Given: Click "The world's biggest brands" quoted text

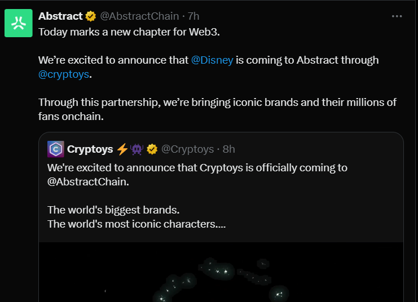Looking at the screenshot, I should (113, 210).
